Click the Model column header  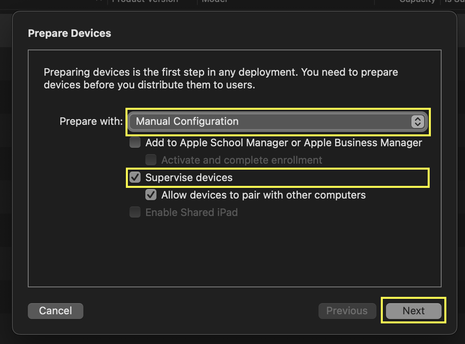(214, 2)
